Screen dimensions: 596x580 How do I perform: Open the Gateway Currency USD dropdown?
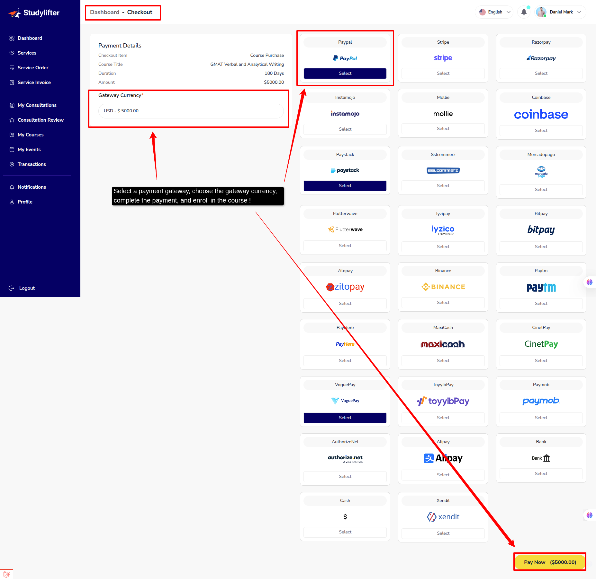[191, 111]
